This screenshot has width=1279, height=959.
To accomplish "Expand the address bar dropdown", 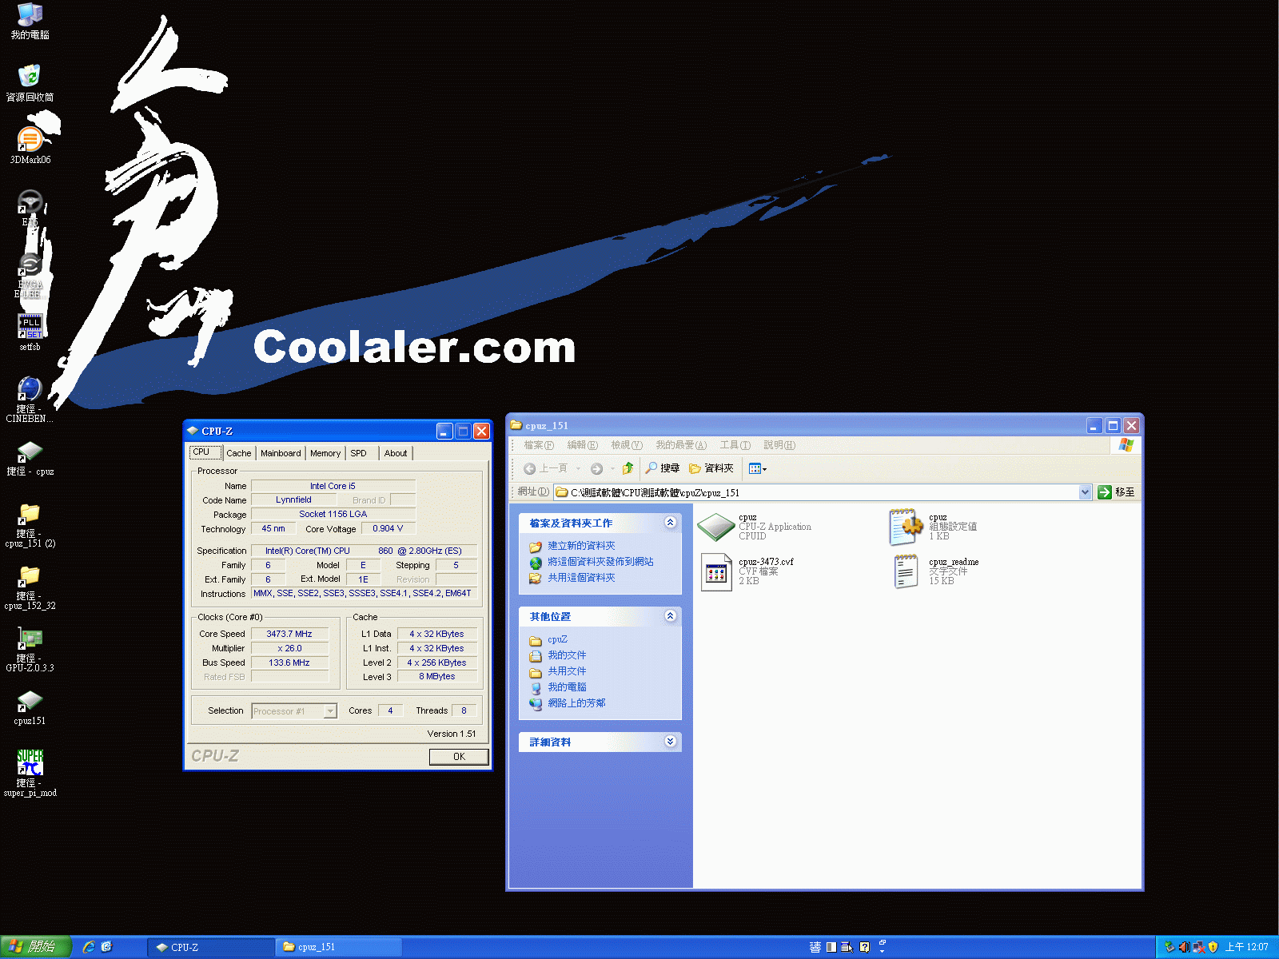I will click(x=1085, y=492).
